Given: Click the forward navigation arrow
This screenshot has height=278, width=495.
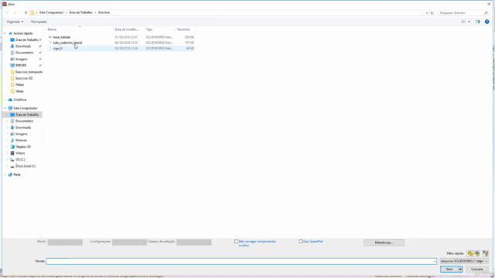Looking at the screenshot, I should tap(15, 12).
